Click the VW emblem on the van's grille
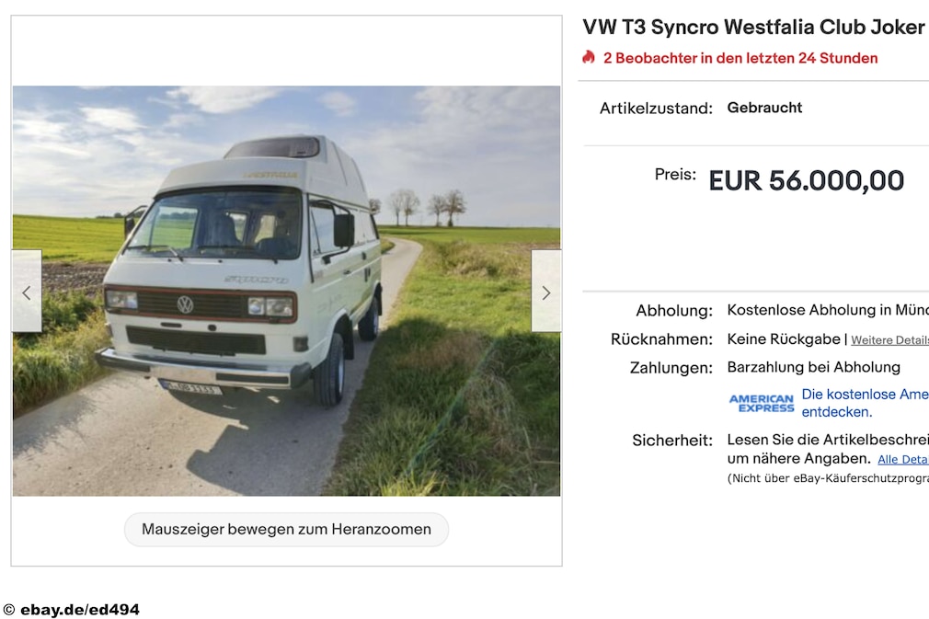929x619 pixels. pyautogui.click(x=186, y=304)
